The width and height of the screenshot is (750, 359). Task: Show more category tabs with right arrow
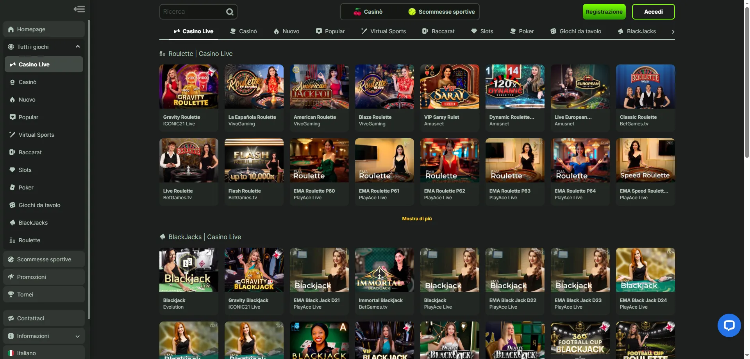point(673,32)
